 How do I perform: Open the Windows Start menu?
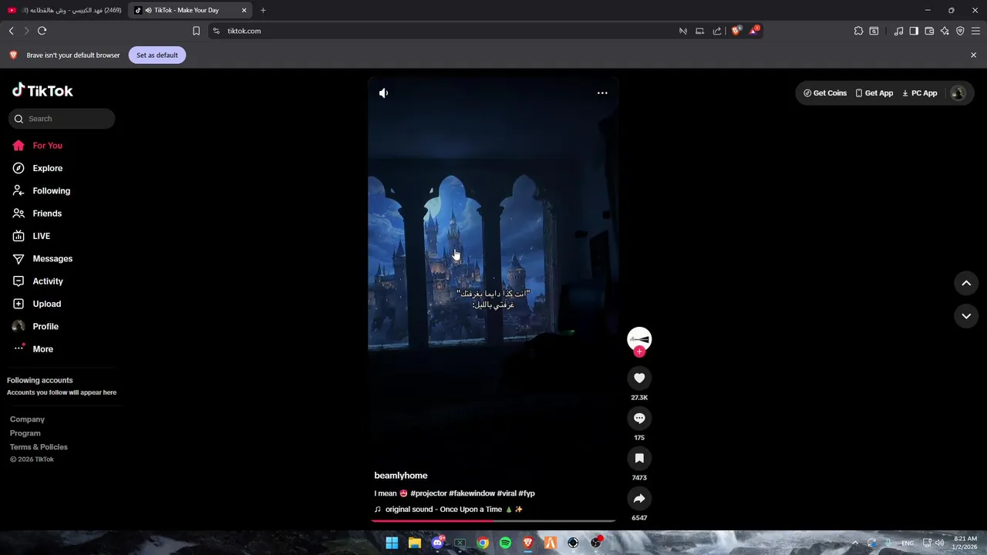click(392, 543)
